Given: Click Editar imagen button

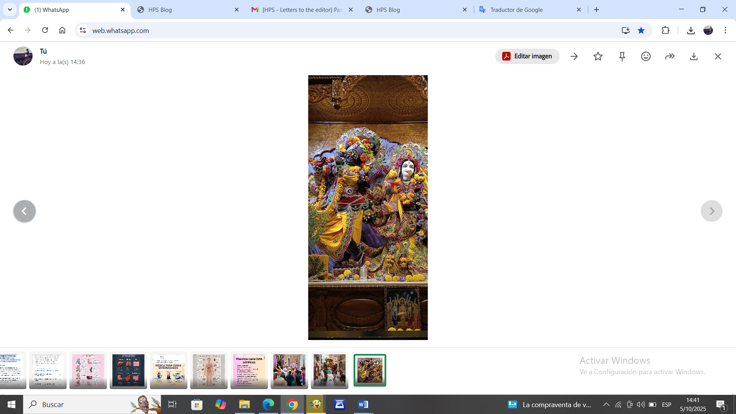Looking at the screenshot, I should tap(527, 56).
